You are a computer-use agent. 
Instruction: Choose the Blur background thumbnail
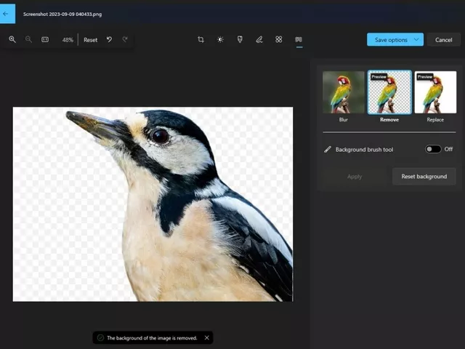coord(344,92)
